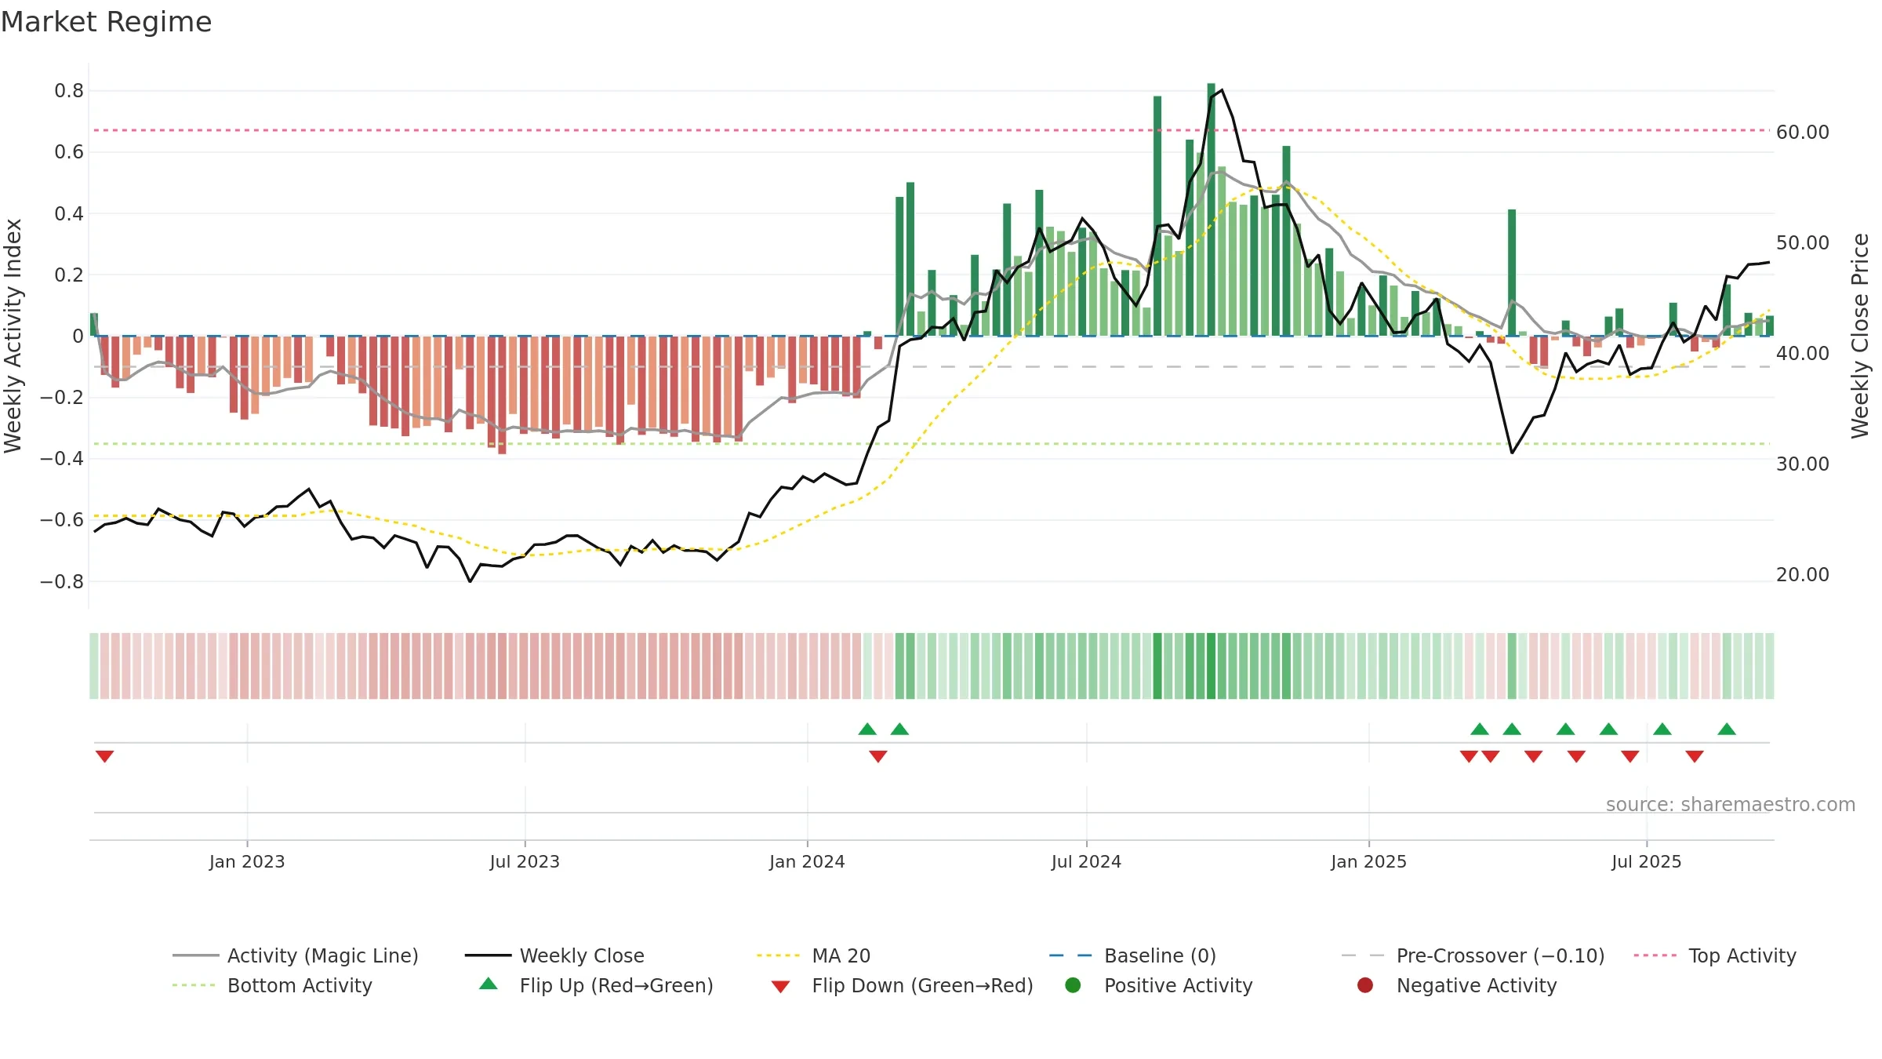Screen dimensions: 1882x1059
Task: Click the second green flip-up marker after Jan 2024
Action: [899, 729]
